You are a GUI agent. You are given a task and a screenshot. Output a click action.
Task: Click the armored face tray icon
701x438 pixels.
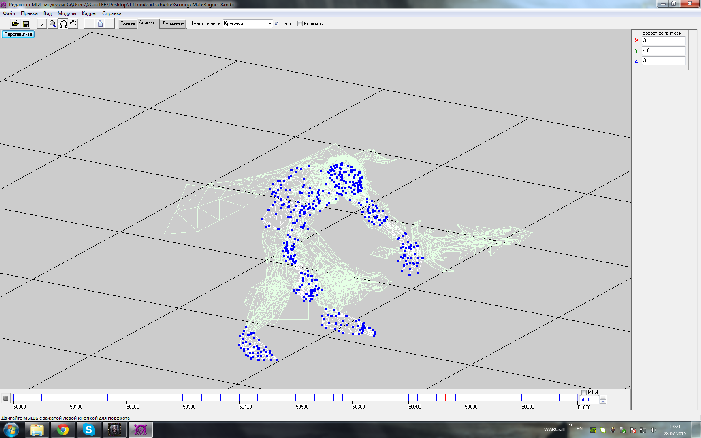[613, 430]
